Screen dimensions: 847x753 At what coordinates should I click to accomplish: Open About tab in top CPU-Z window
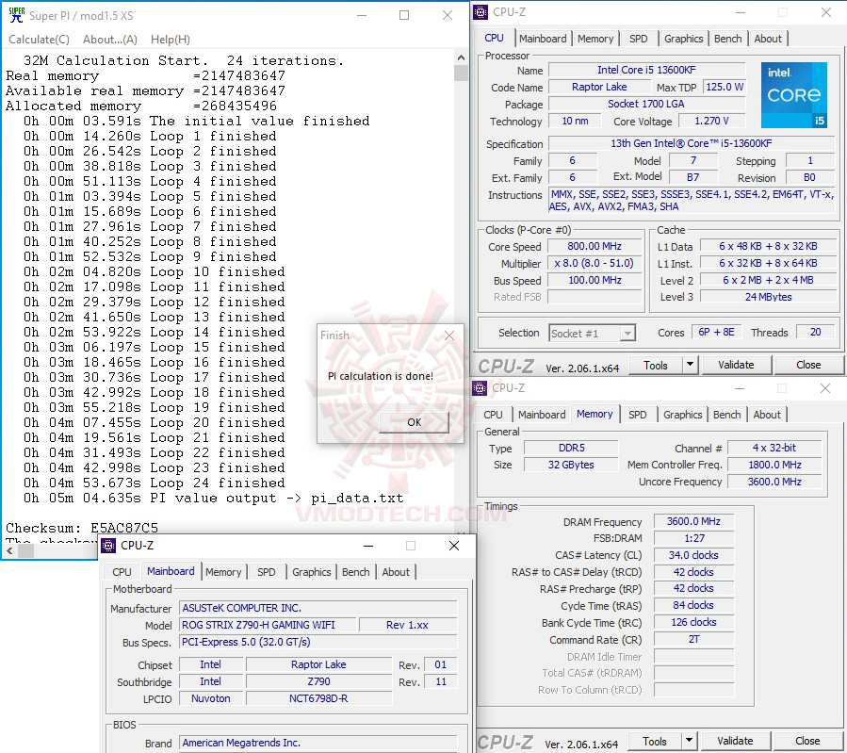[768, 39]
